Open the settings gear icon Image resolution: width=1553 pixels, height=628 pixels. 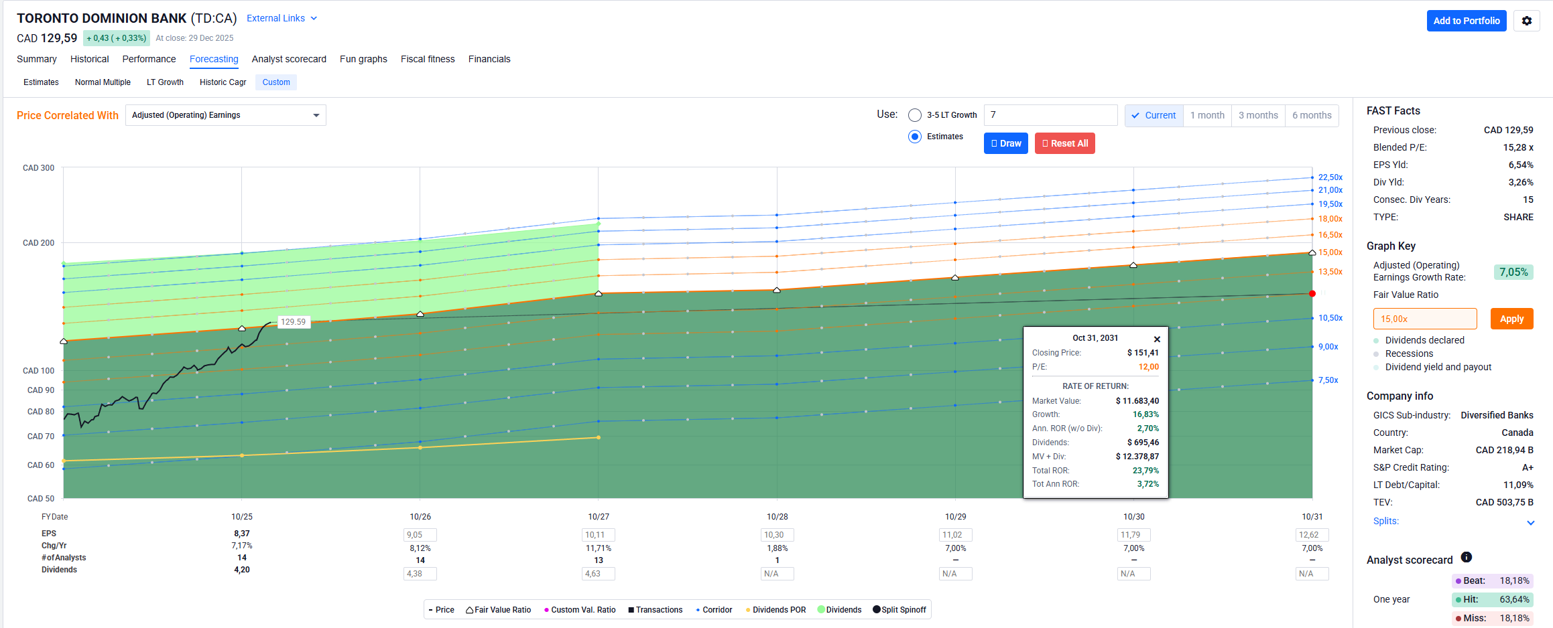(1526, 21)
